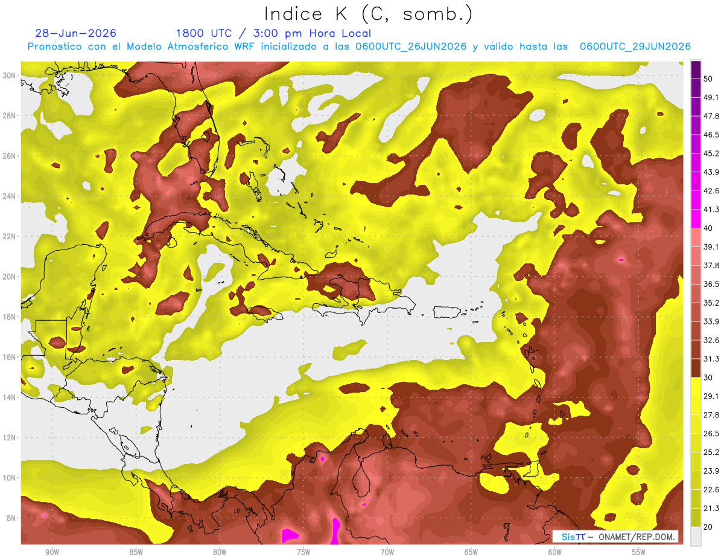The image size is (724, 560).
Task: Click the colorbar value '37.8'
Action: coord(711,266)
